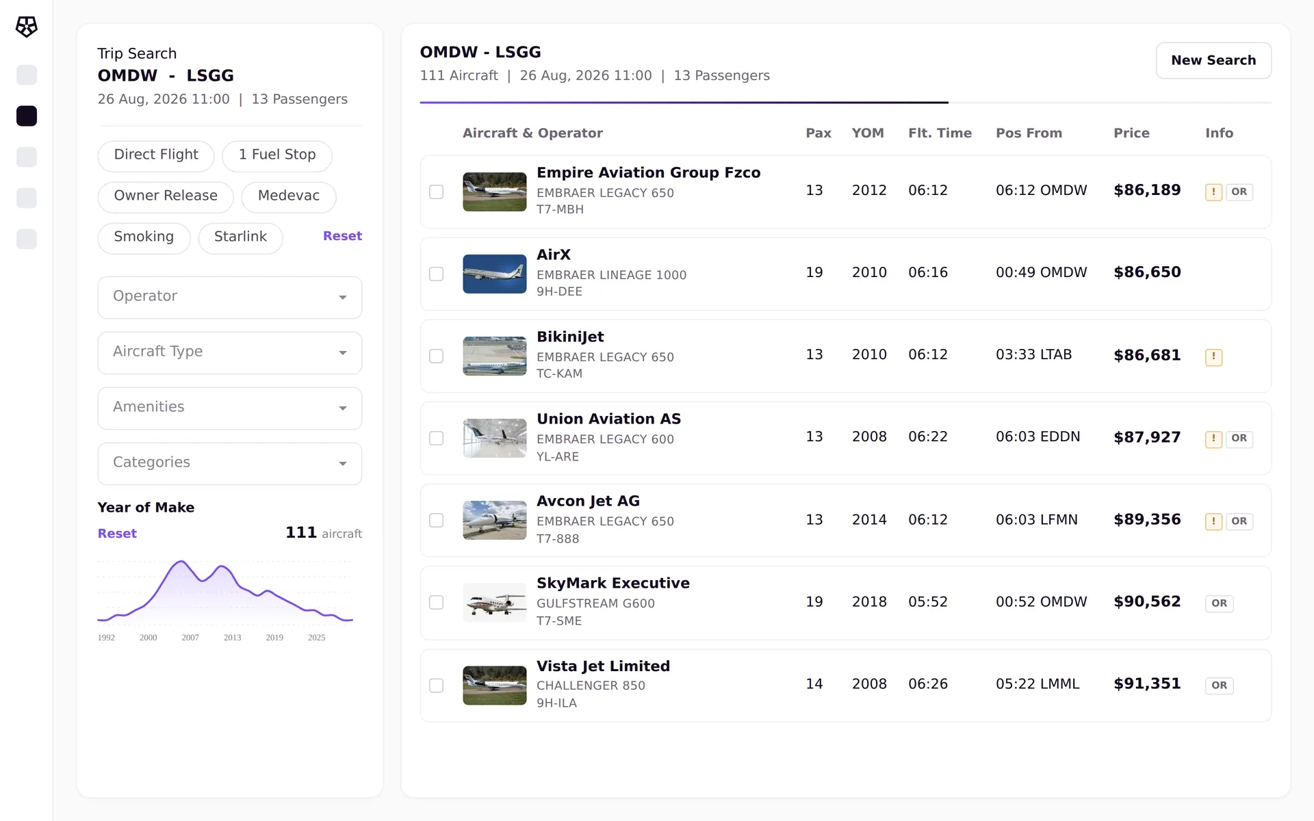Viewport: 1314px width, 821px height.
Task: Click OR badge for SkyMark Executive
Action: tap(1219, 603)
